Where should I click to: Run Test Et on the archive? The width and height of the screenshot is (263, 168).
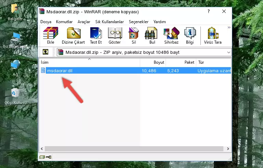pyautogui.click(x=96, y=35)
